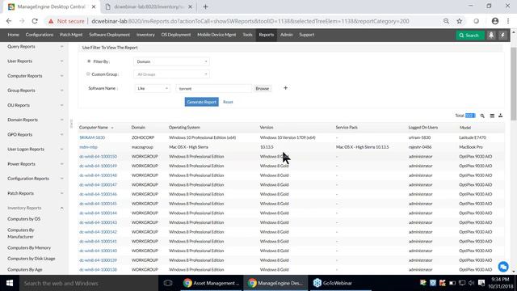
Task: Sort by Computer Name column header
Action: [94, 128]
